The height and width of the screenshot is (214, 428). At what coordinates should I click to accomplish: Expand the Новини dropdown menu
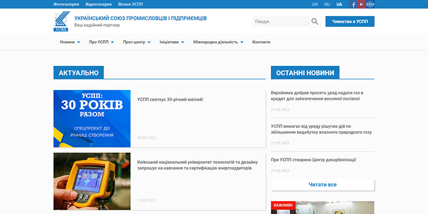(x=70, y=42)
